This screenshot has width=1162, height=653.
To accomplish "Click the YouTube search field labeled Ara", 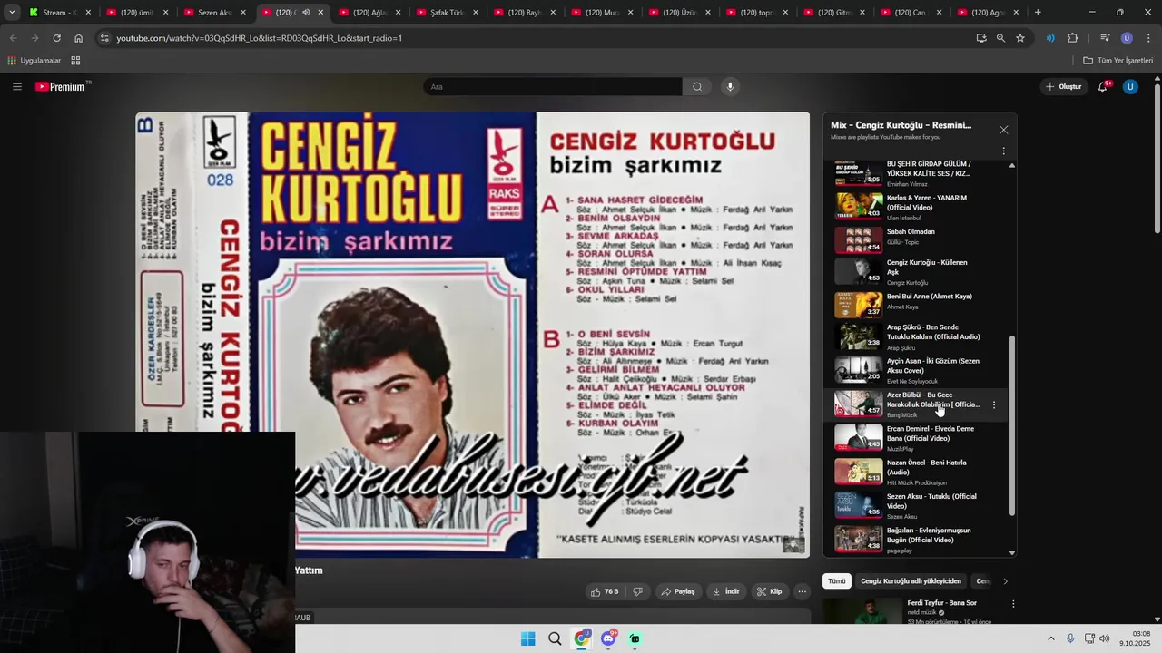I will tap(553, 86).
